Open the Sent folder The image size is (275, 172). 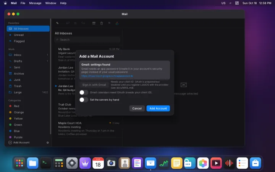[x=28, y=67]
